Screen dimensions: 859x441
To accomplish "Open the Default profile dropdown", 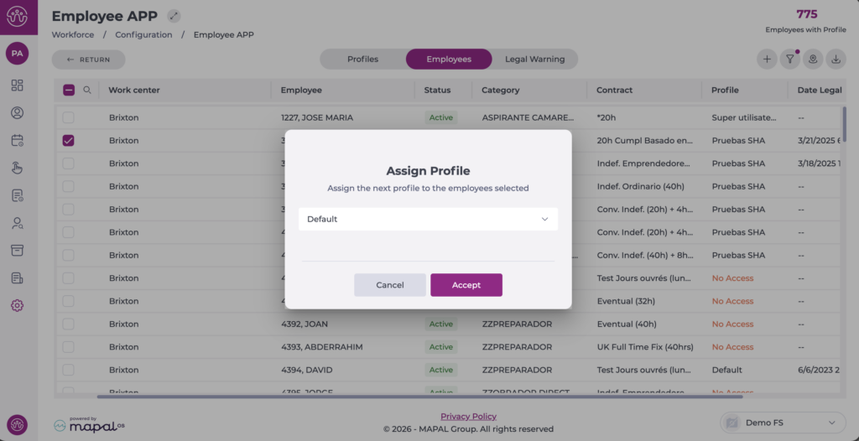I will (428, 219).
